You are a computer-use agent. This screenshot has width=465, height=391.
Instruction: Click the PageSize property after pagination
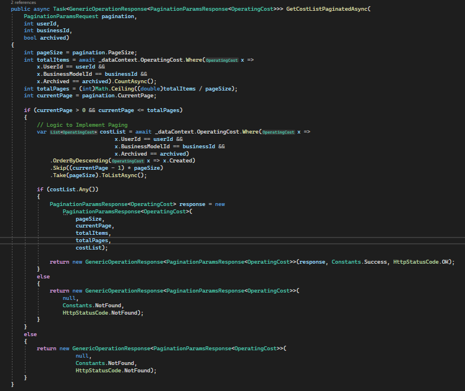[x=121, y=53]
